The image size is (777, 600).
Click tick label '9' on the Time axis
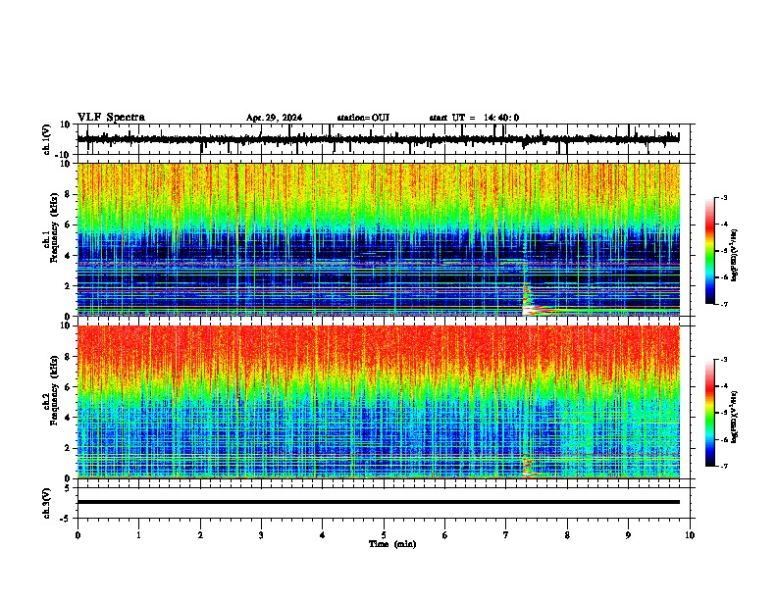(628, 535)
